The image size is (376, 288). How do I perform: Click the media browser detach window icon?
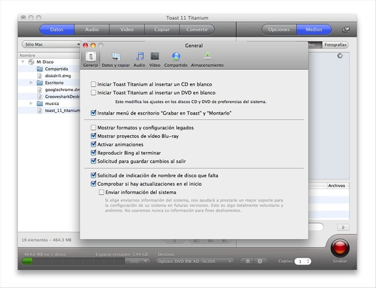point(346,29)
